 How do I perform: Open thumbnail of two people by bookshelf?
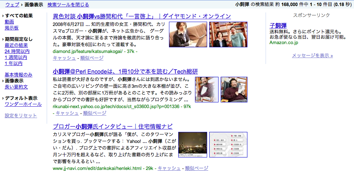tap(228, 34)
